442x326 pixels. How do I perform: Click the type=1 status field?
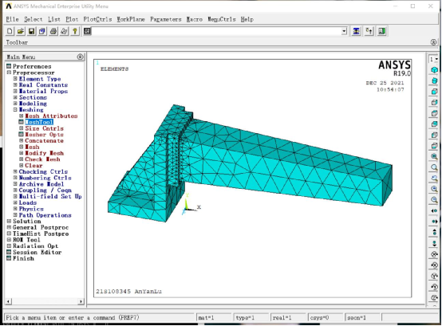pyautogui.click(x=251, y=317)
